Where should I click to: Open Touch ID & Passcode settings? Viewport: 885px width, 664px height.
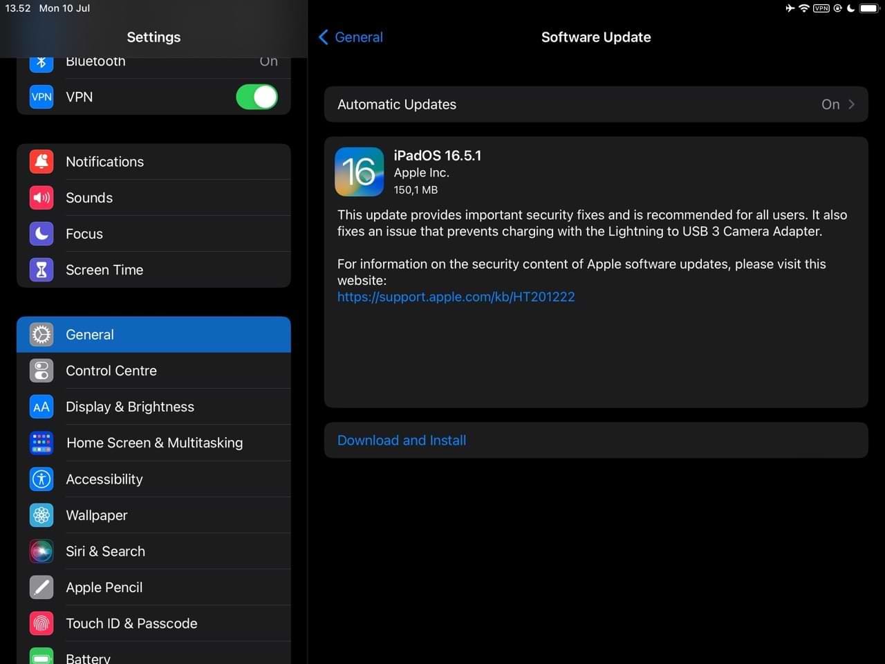pyautogui.click(x=153, y=623)
